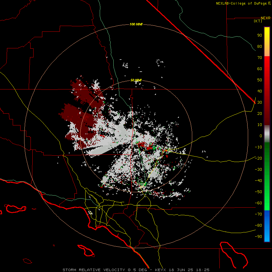
Task: Click the 70 value on the velocity scale
Action: pyautogui.click(x=260, y=58)
